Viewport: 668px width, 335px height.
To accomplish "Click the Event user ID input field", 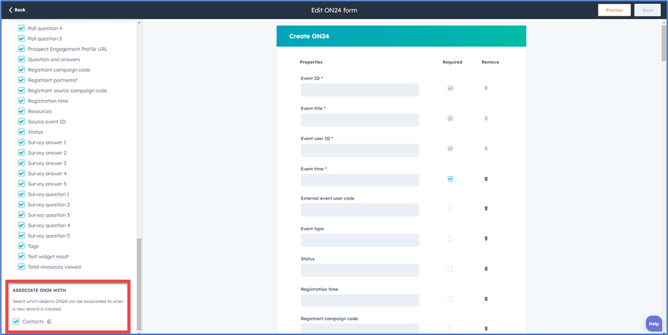I will tap(360, 150).
